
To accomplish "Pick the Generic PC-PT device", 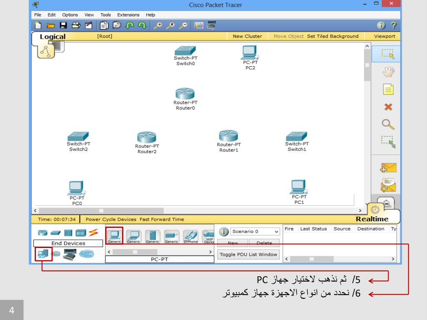I will (114, 236).
